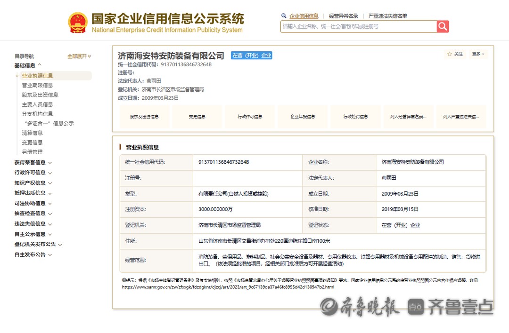
Task: Click the 列入严重违法失信 card button
Action: pos(461,117)
